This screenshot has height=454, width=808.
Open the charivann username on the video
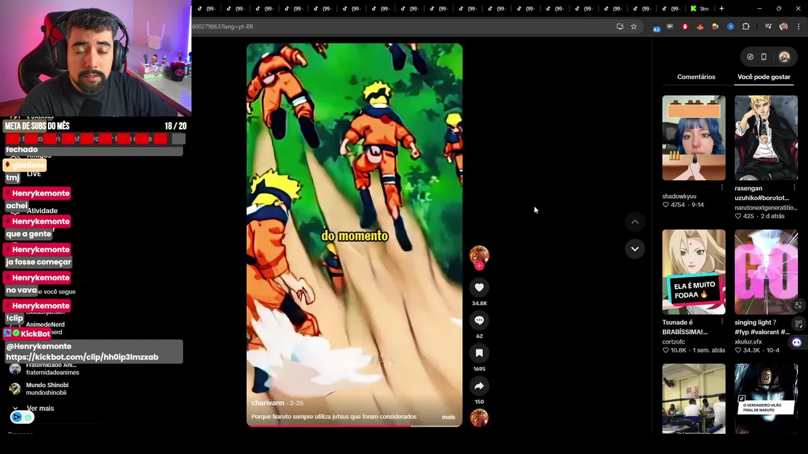[268, 403]
